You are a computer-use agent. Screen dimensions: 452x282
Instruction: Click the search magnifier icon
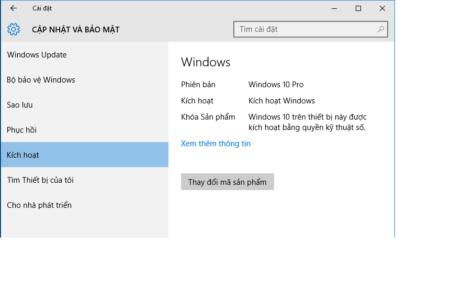381,29
